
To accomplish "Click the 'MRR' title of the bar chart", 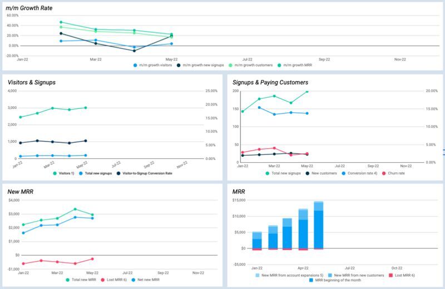I will [x=239, y=192].
